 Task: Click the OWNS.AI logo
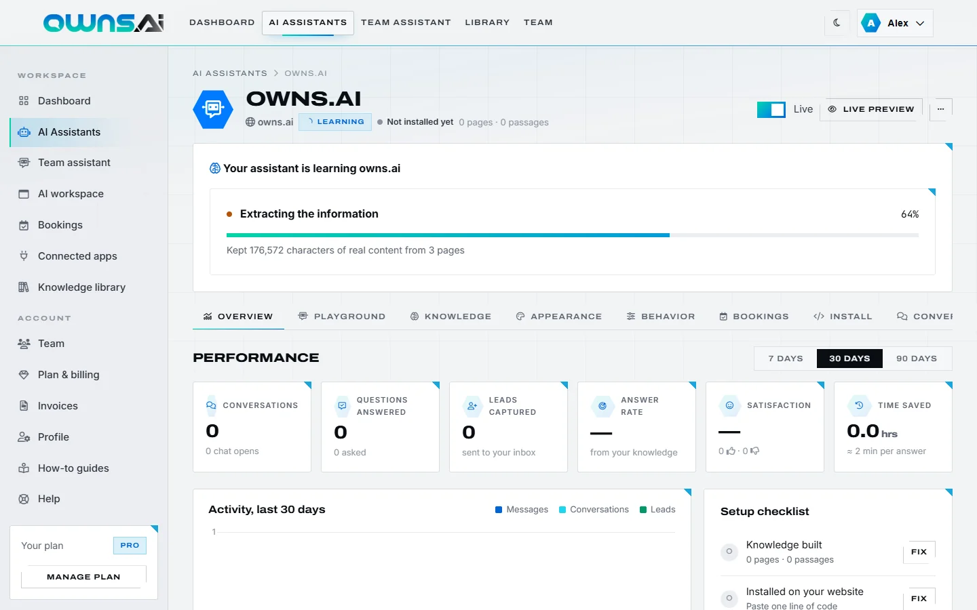point(103,22)
